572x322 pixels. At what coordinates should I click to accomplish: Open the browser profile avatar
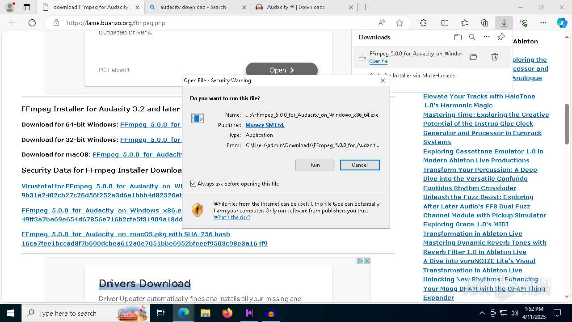point(10,7)
